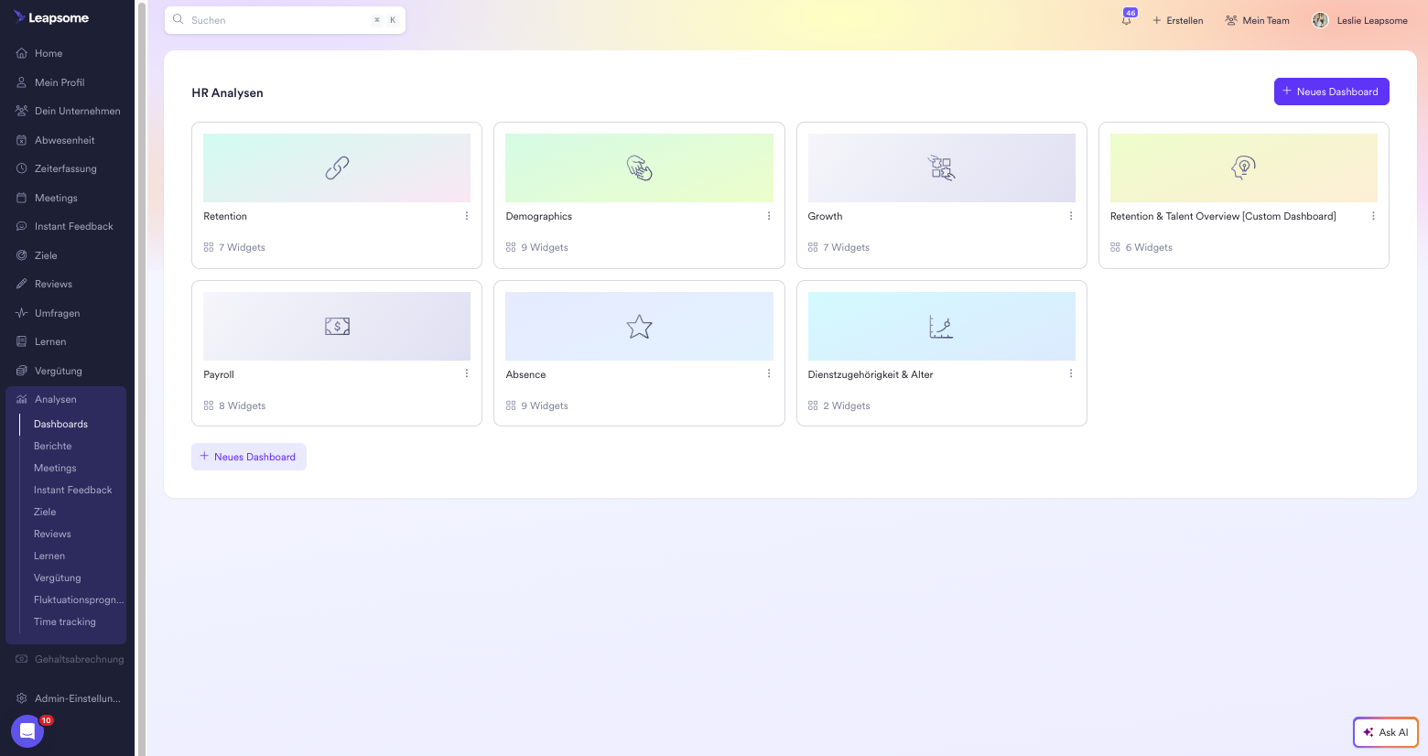1428x756 pixels.
Task: Click the Admin-Einstellungen gear icon
Action: pyautogui.click(x=22, y=698)
